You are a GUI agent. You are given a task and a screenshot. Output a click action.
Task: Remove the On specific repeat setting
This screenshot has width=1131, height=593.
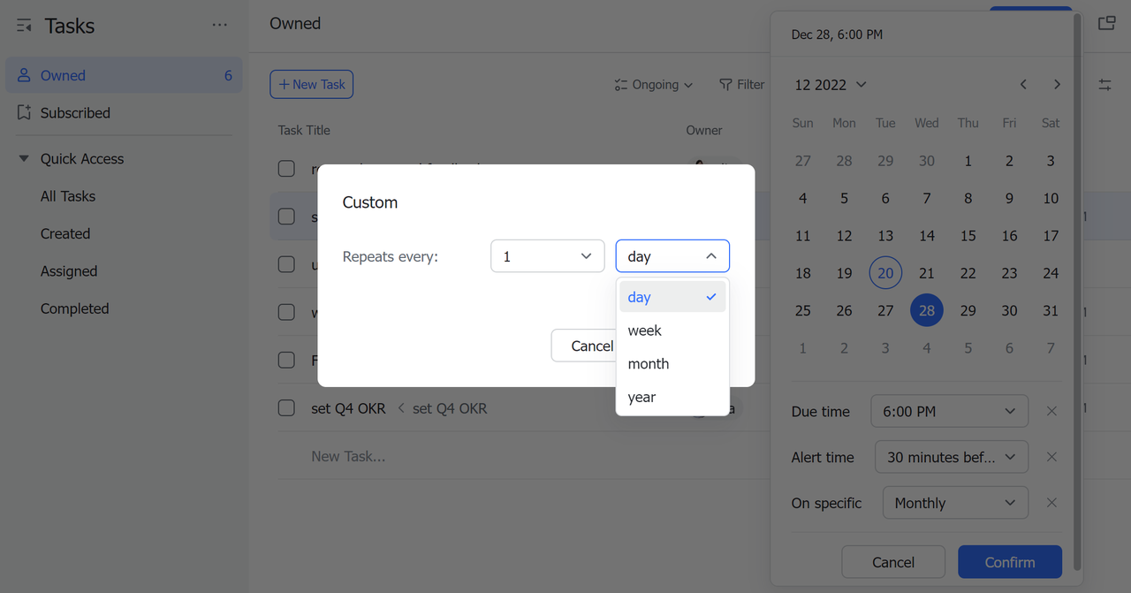tap(1051, 503)
